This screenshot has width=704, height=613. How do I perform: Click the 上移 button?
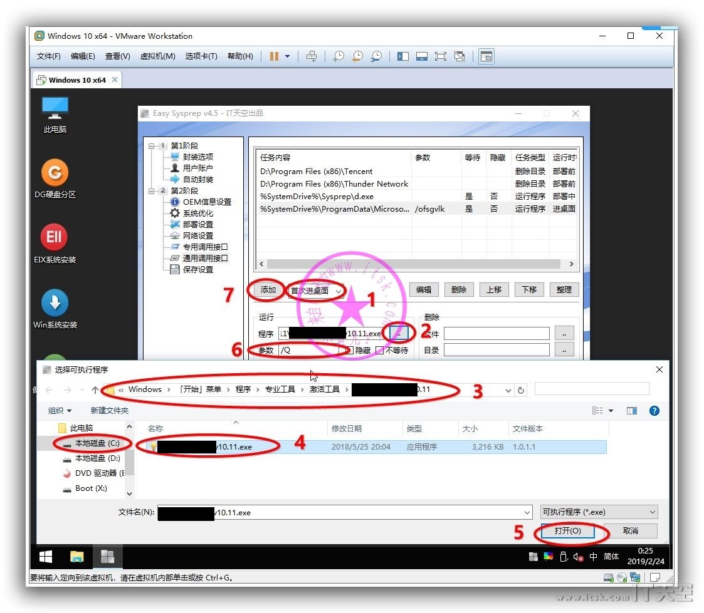point(494,290)
